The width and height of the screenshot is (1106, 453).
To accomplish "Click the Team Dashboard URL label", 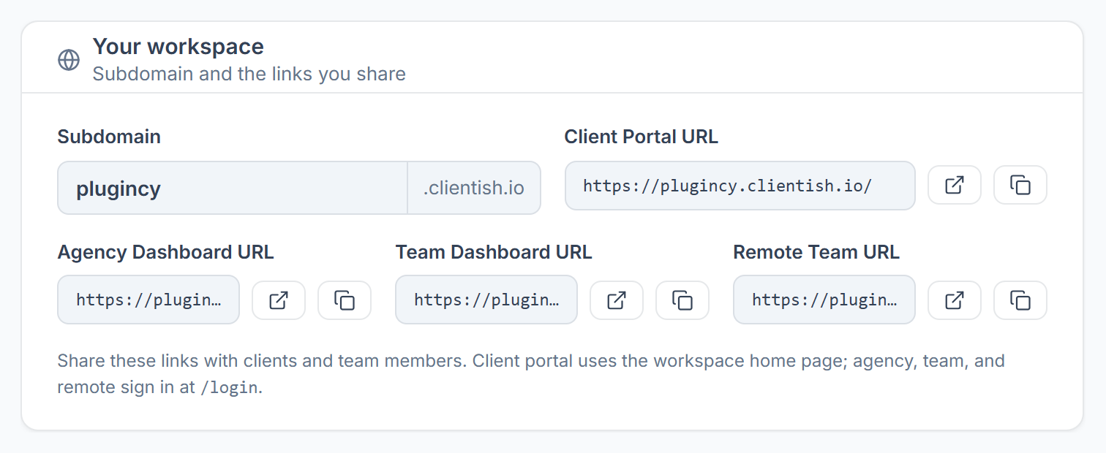I will pyautogui.click(x=494, y=252).
